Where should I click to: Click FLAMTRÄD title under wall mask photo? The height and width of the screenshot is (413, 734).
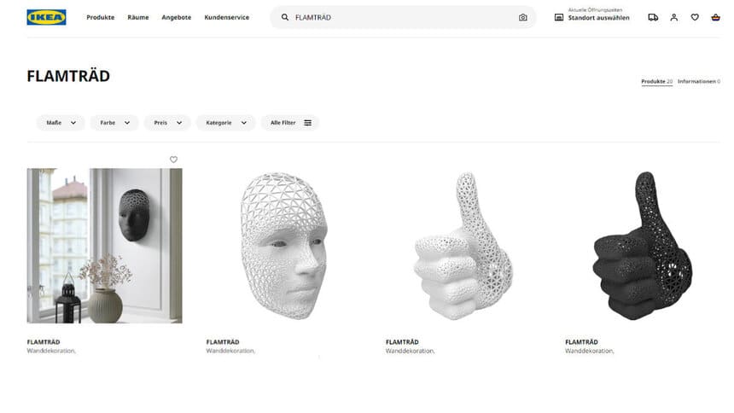pos(44,342)
